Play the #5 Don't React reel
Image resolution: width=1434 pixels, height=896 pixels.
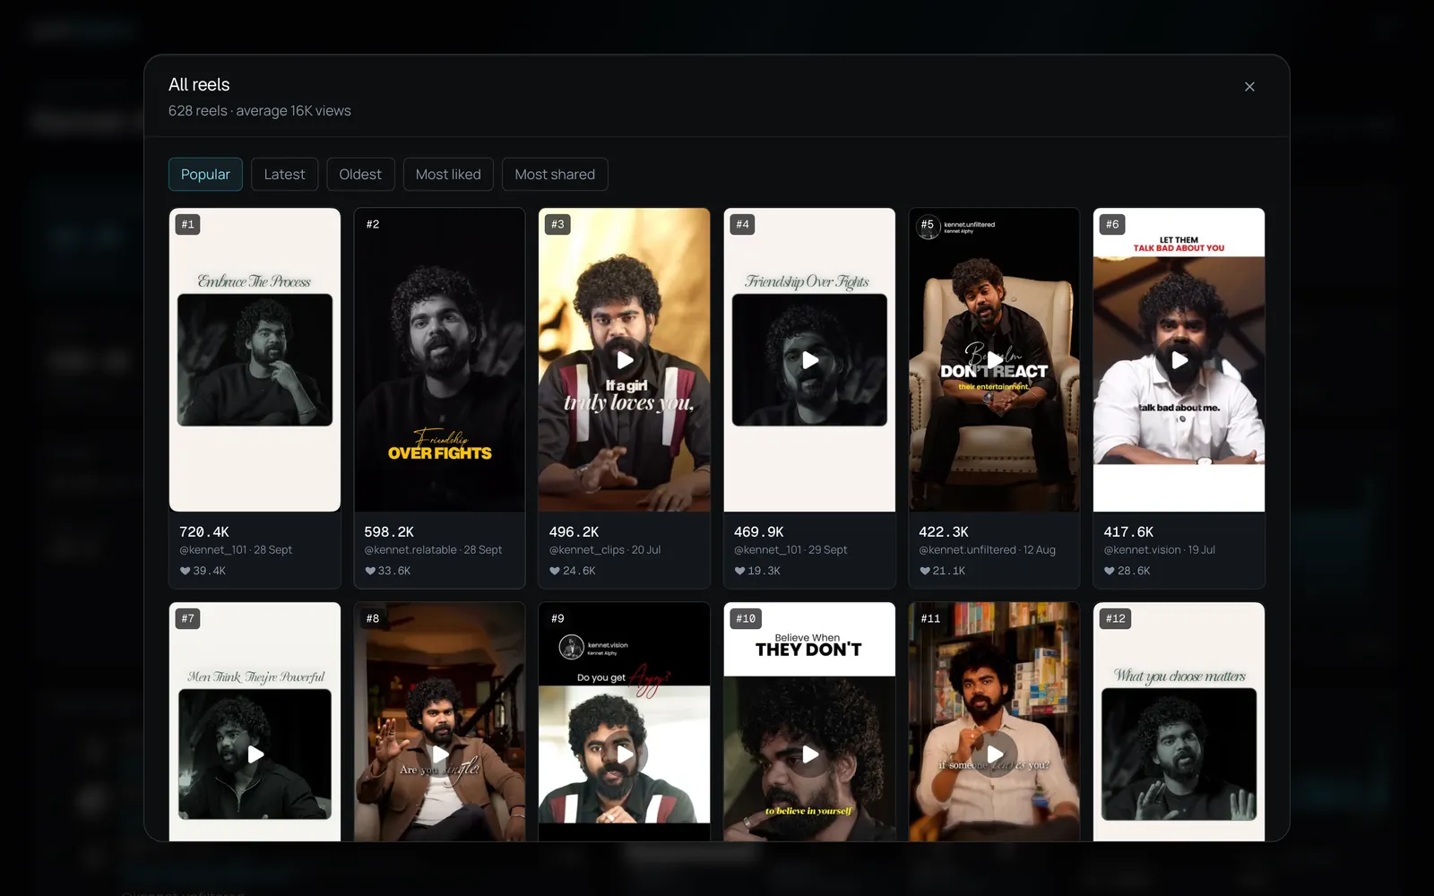tap(995, 360)
